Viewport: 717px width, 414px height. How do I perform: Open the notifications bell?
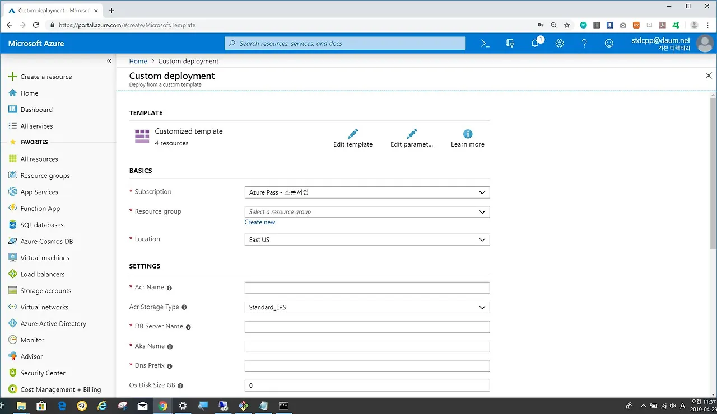(535, 43)
